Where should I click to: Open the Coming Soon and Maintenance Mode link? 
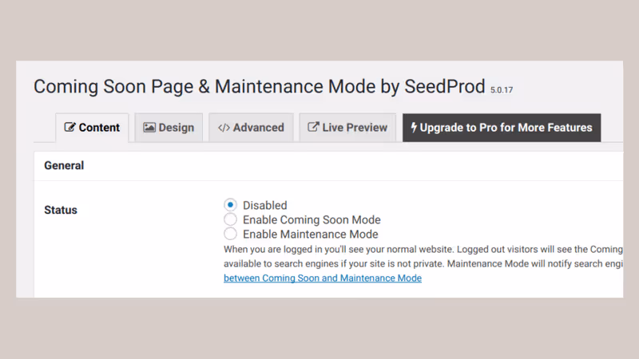[x=323, y=278]
